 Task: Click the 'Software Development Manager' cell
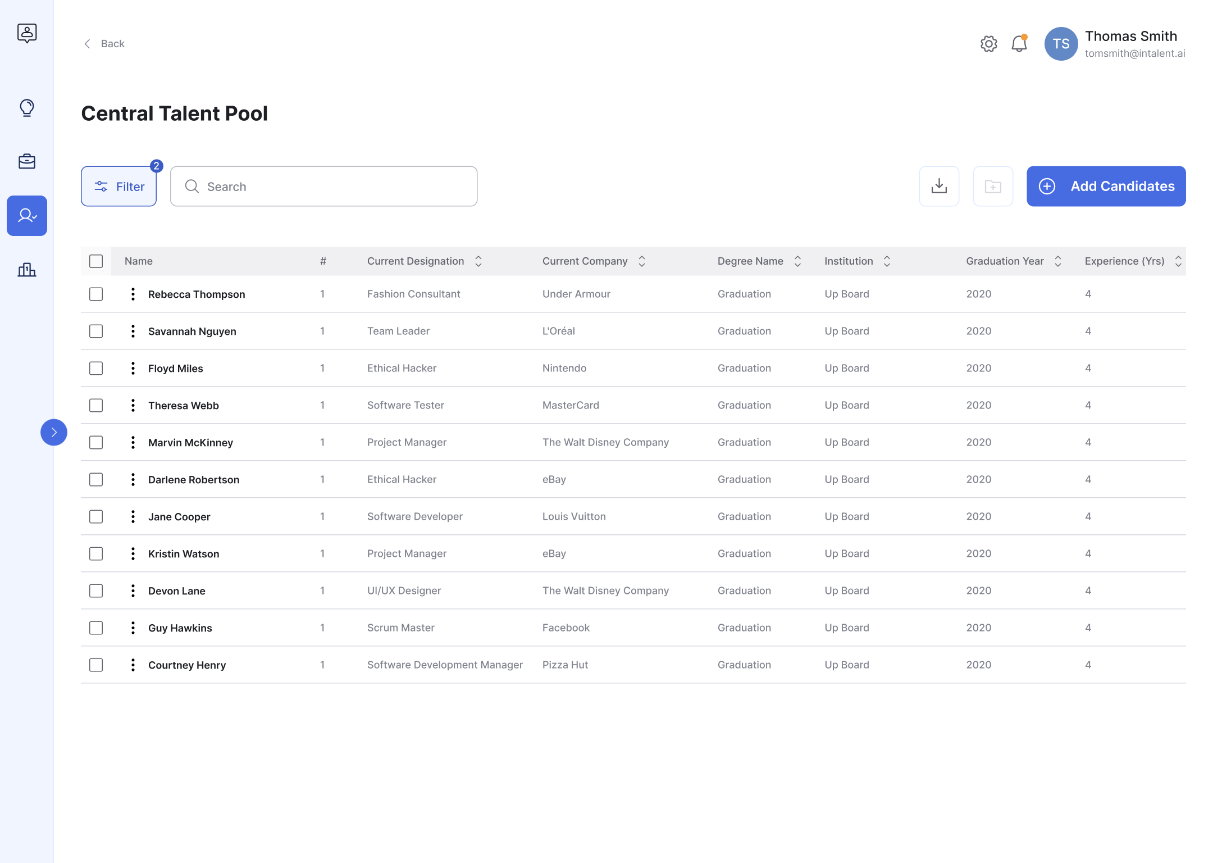coord(445,665)
